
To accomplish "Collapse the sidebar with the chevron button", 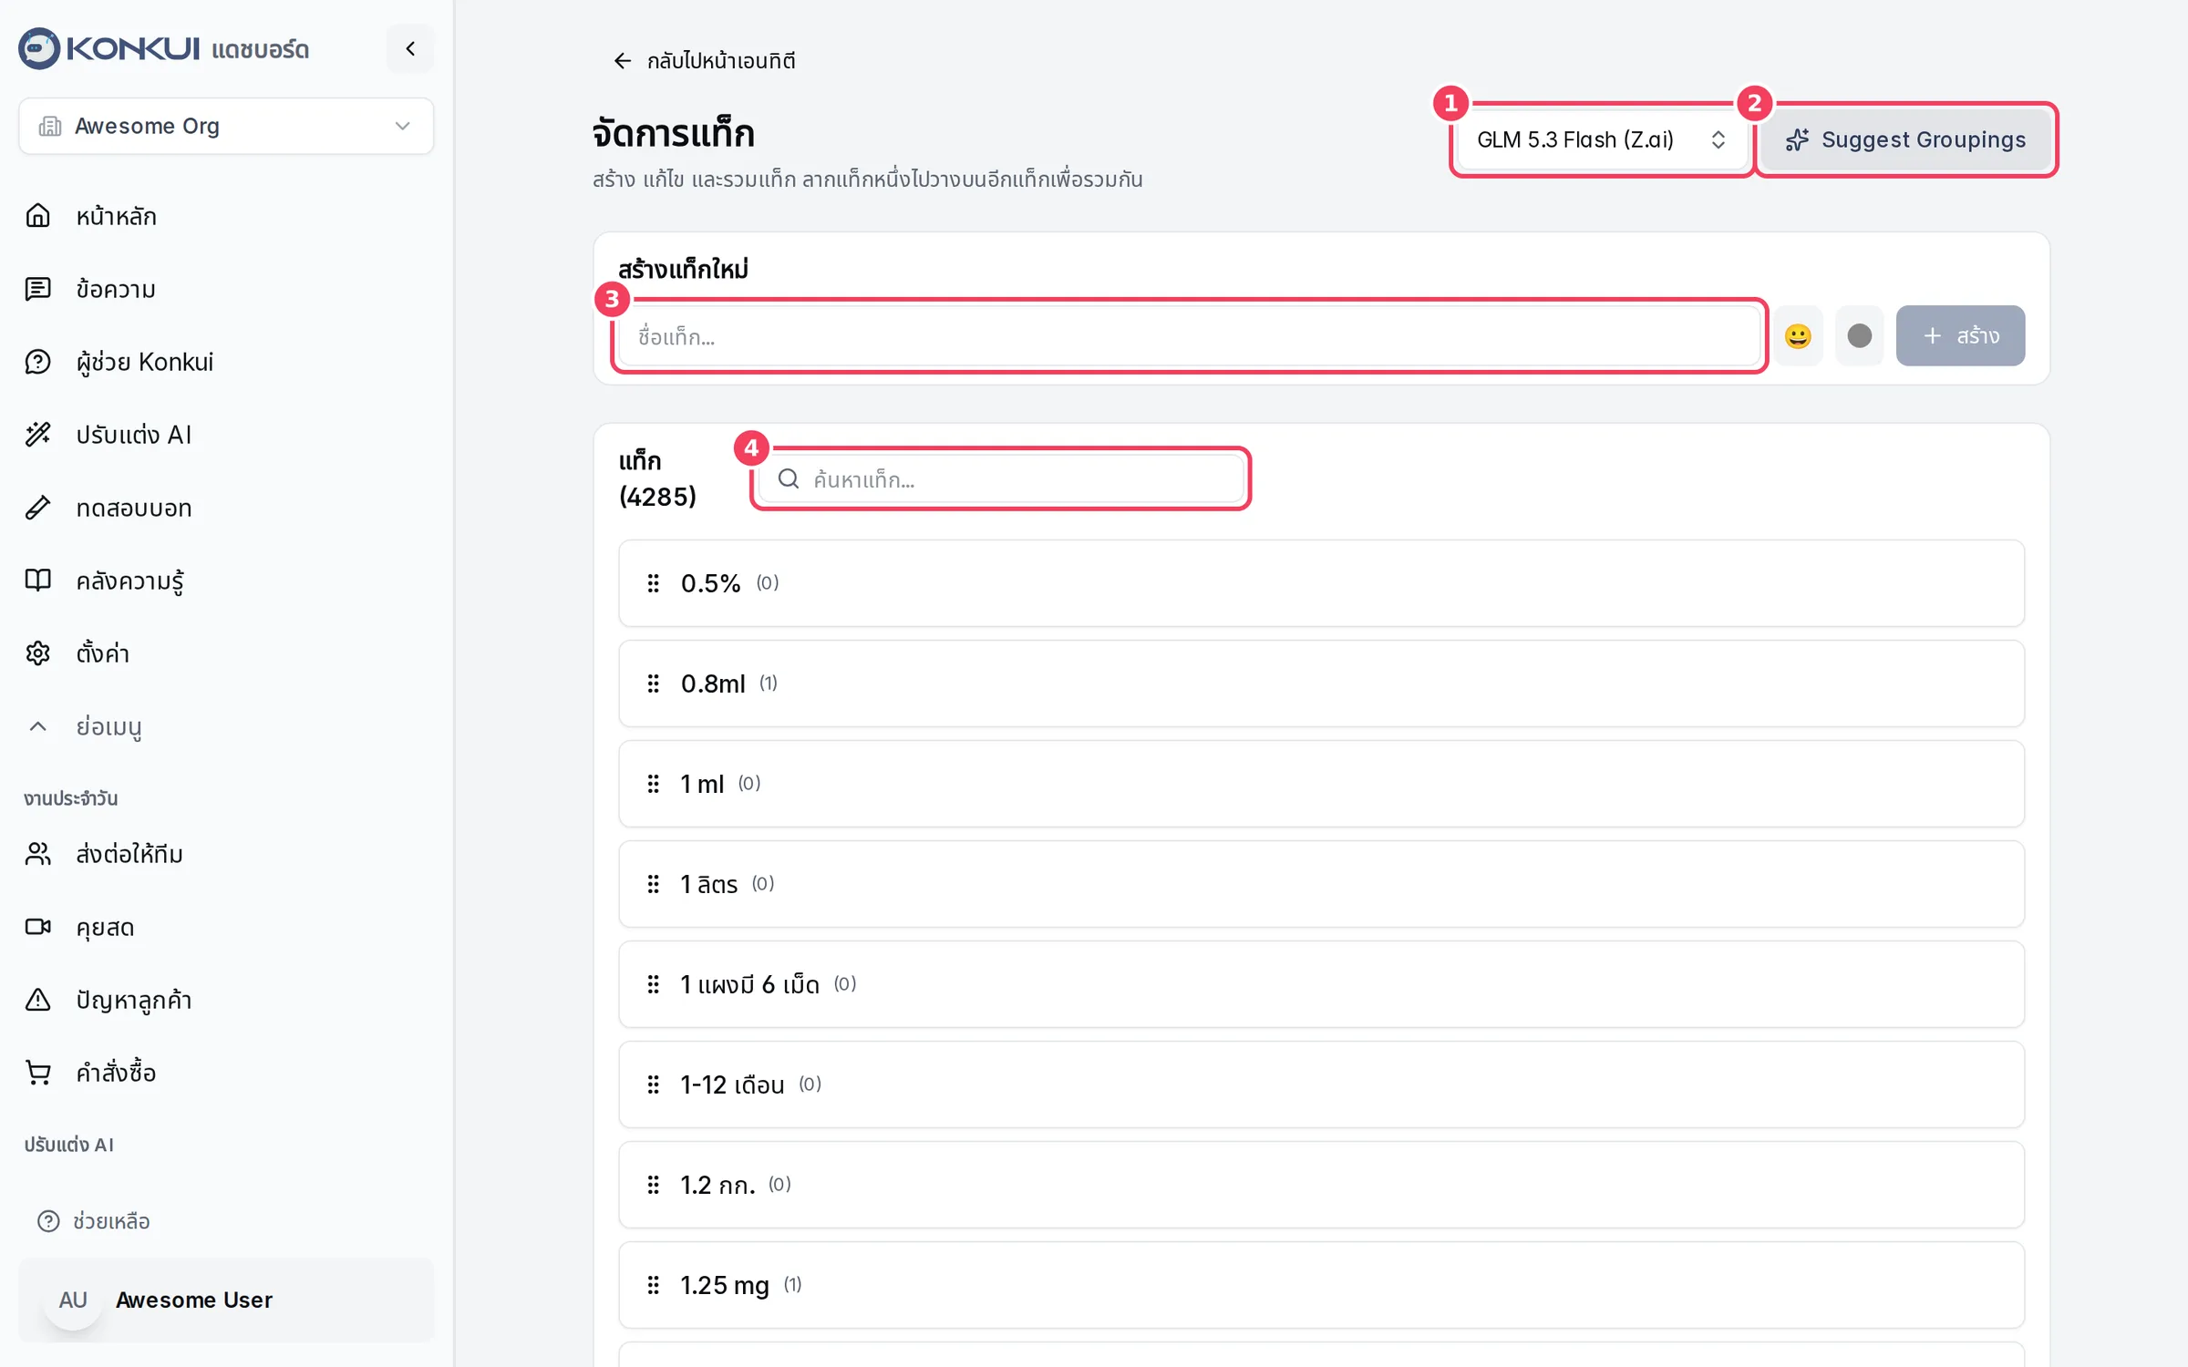I will pos(409,48).
